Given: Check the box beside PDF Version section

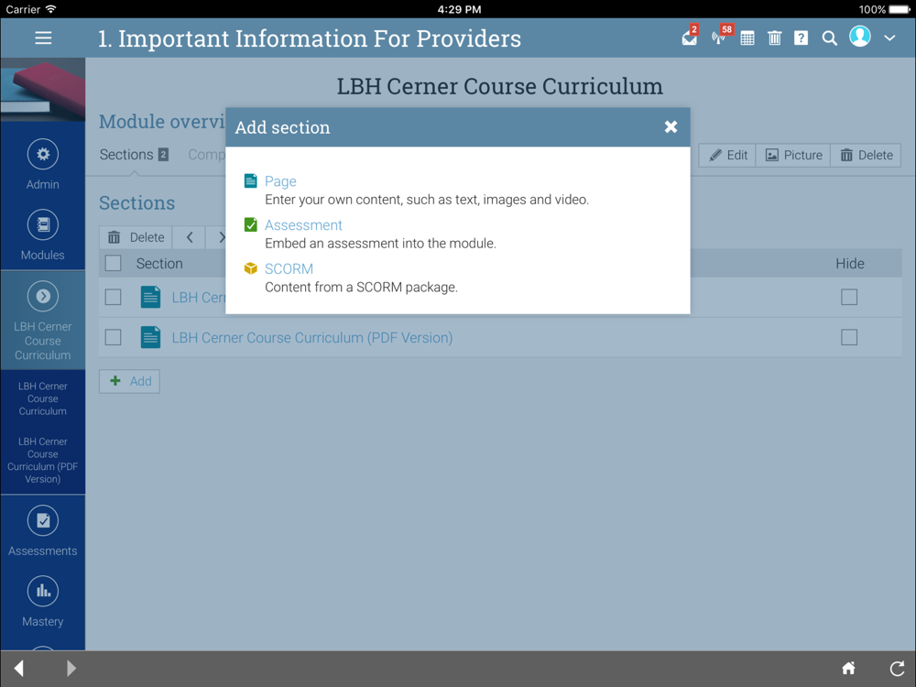Looking at the screenshot, I should tap(114, 338).
